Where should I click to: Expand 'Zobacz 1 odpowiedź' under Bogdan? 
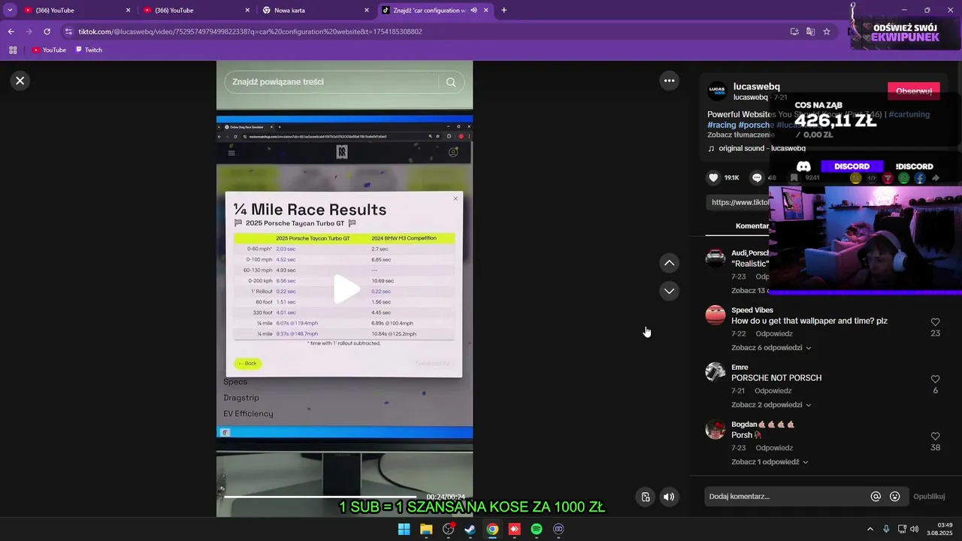point(769,462)
